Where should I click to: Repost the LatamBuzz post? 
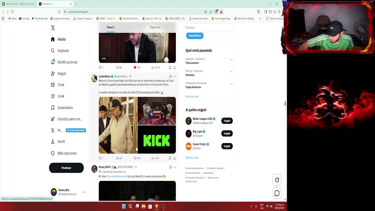coord(119,158)
